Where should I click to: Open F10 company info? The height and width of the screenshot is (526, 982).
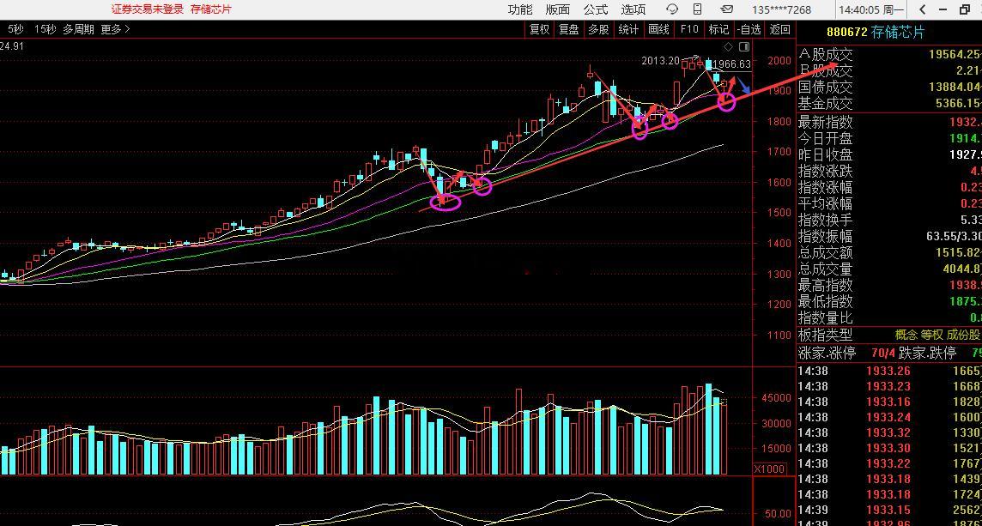tap(689, 29)
